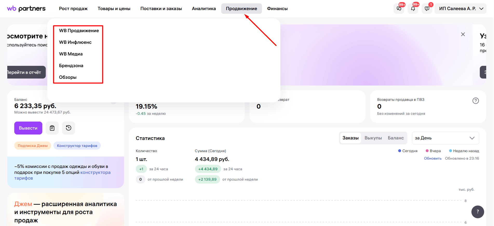The image size is (494, 226).
Task: Switch statistics to Баланс
Action: 396,138
